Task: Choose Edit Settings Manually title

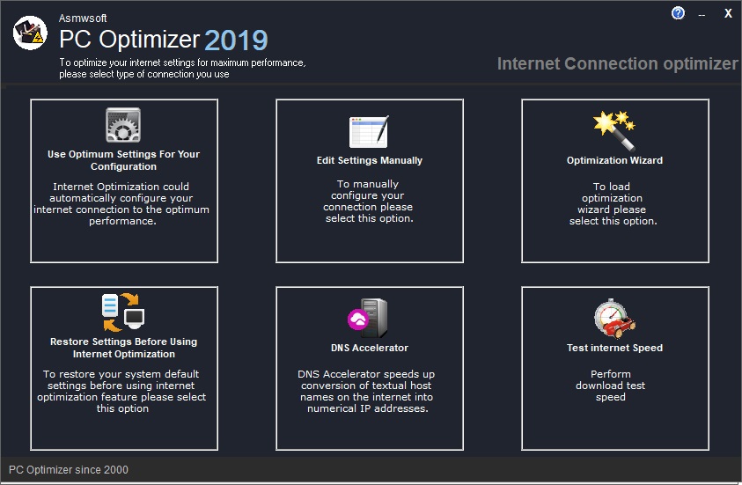Action: click(369, 160)
